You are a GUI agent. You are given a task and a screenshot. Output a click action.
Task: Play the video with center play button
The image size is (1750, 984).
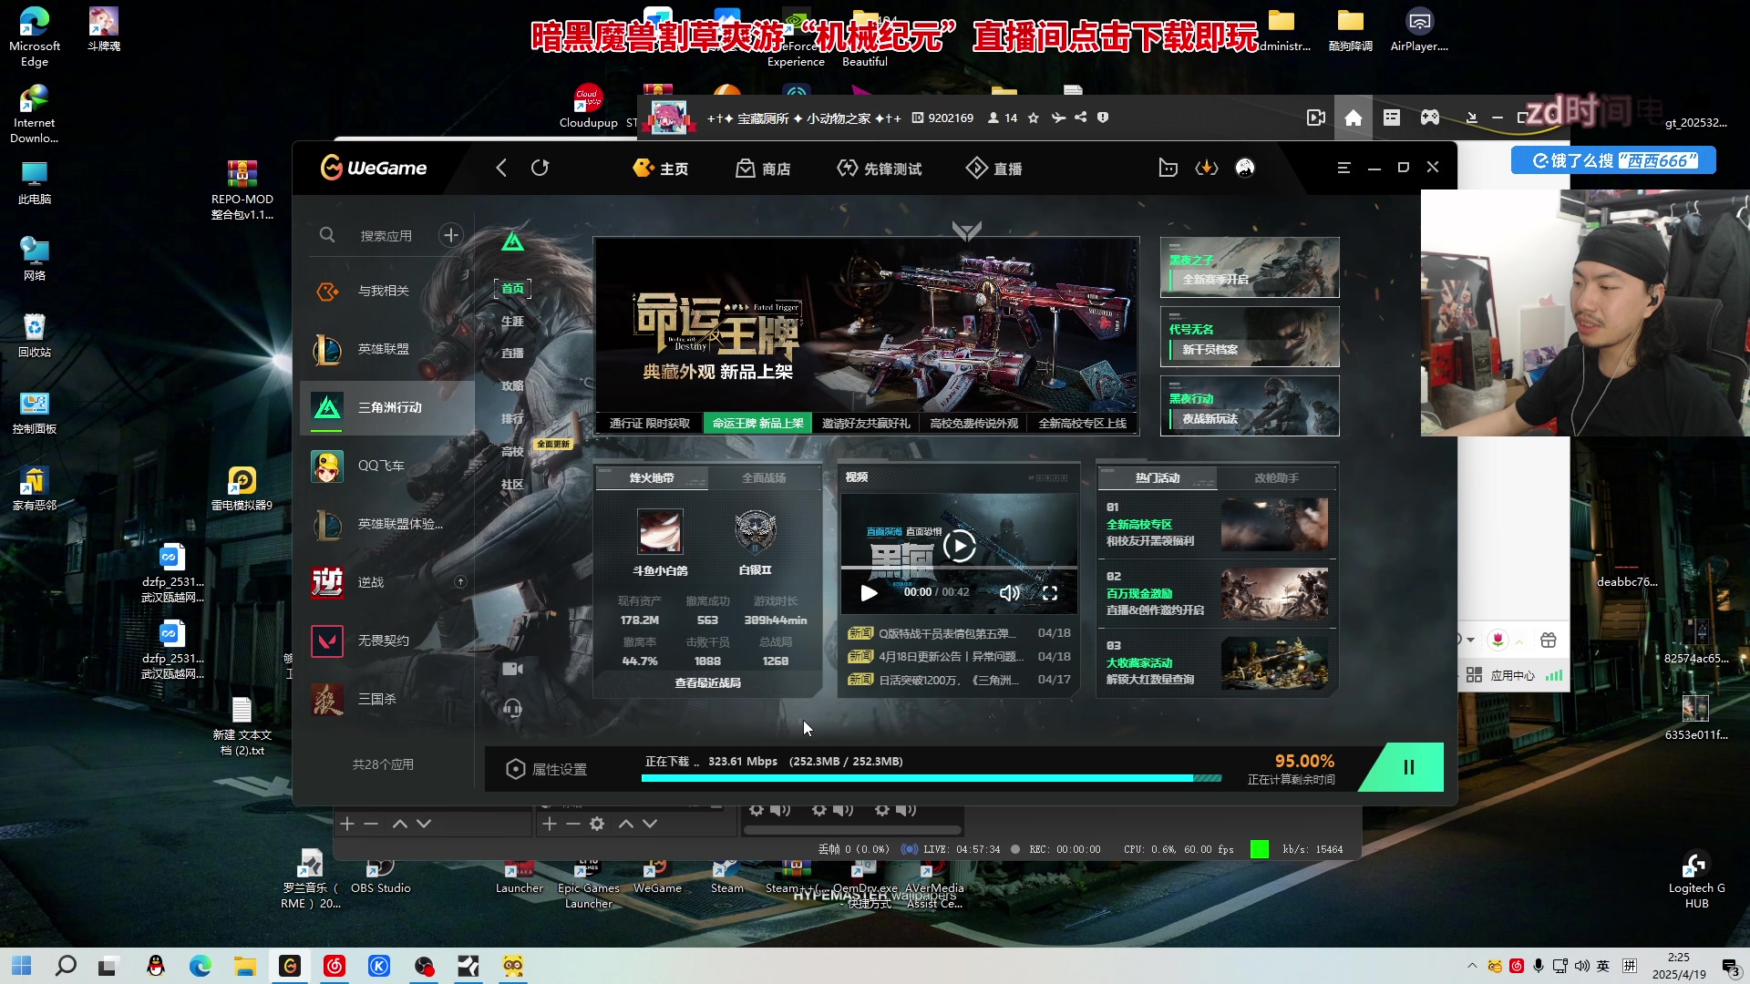[959, 546]
